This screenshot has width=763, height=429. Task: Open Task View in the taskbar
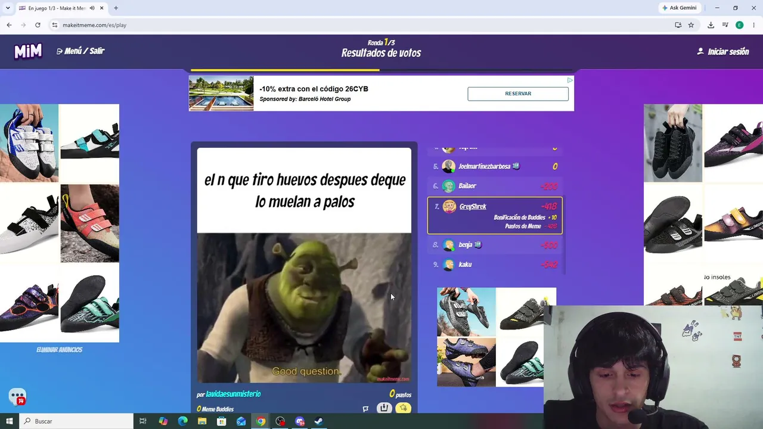(143, 421)
